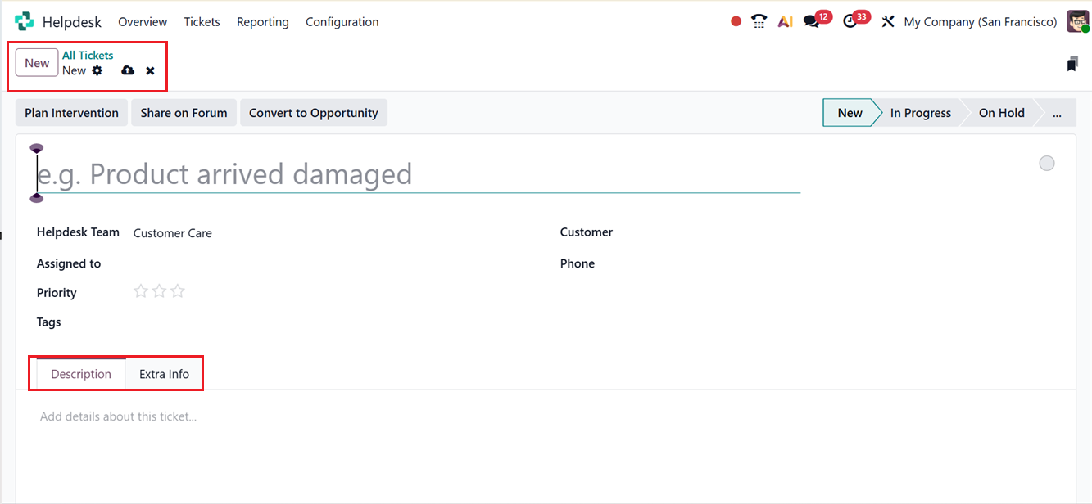Open conversations icon with 12 badge

pos(812,22)
